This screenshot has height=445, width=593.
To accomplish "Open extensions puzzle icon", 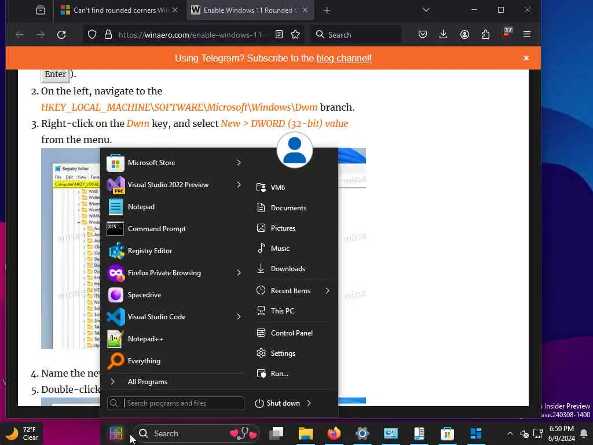I will point(486,34).
